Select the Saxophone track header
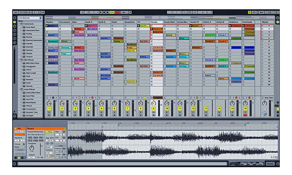The width and height of the screenshot is (292, 175). click(130, 22)
